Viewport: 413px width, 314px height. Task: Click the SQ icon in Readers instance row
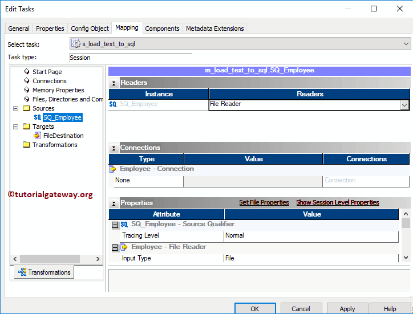(x=112, y=104)
